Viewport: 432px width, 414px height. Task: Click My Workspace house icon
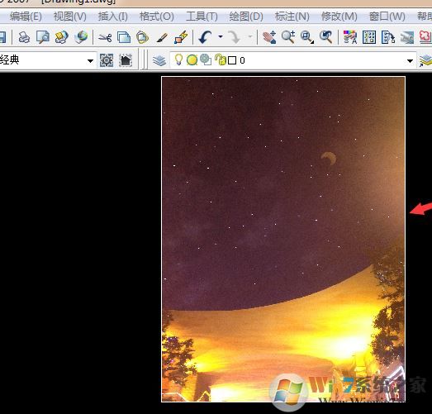(x=126, y=60)
